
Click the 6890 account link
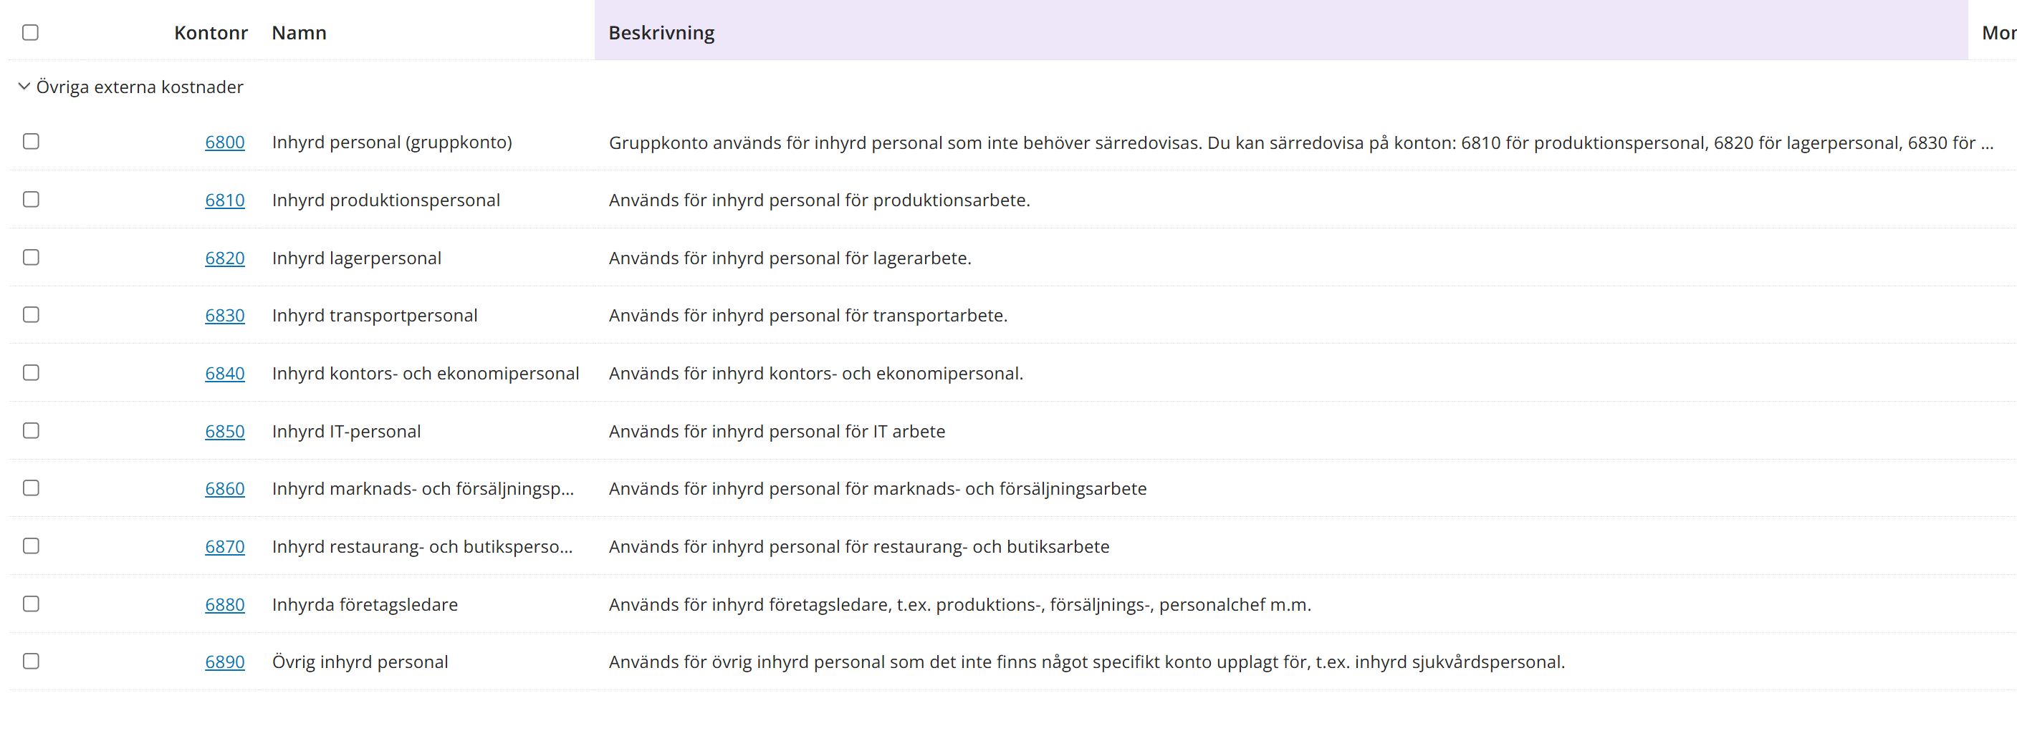225,662
